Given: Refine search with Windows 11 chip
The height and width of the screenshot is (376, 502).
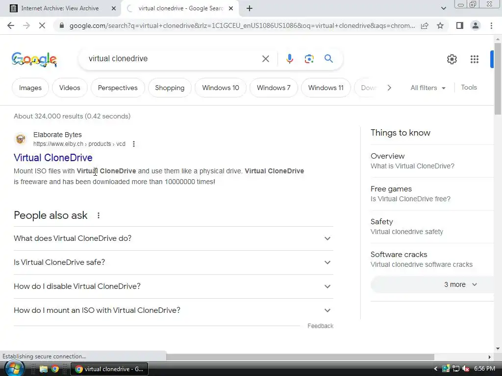Looking at the screenshot, I should tap(326, 88).
